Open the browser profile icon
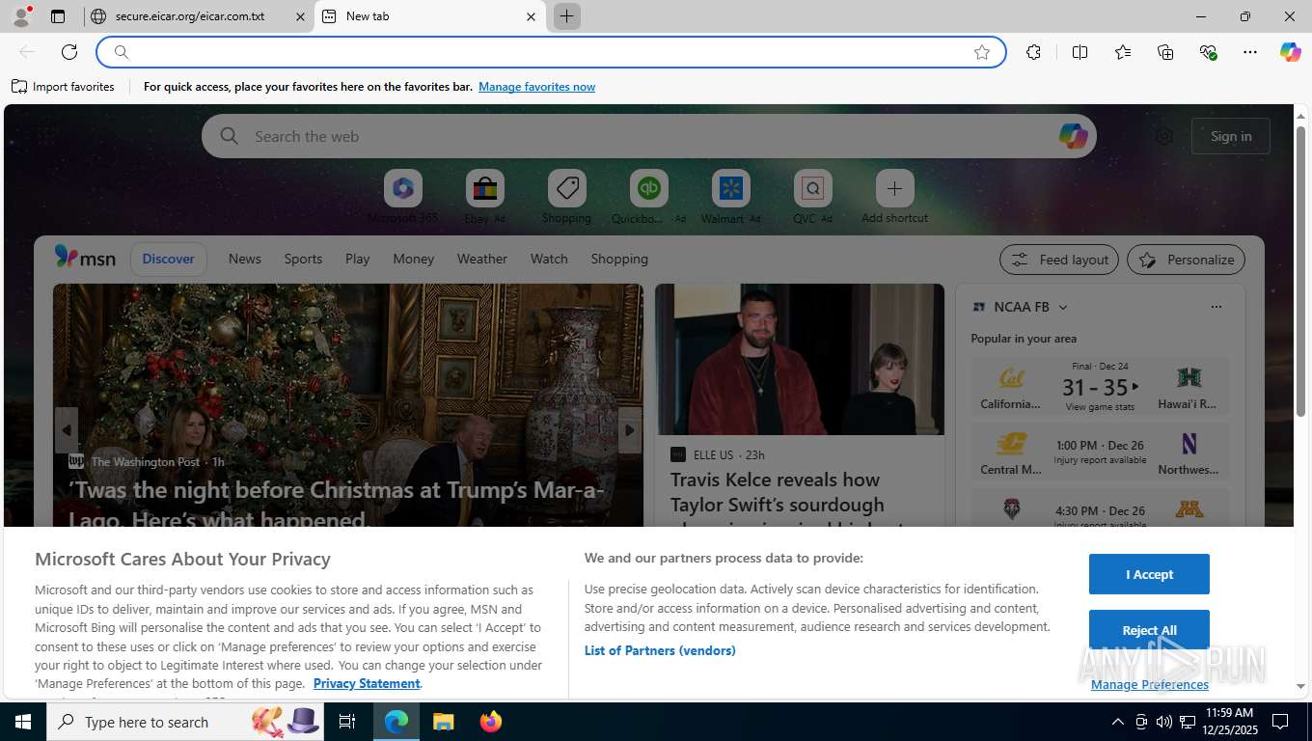1312x741 pixels. [x=21, y=16]
